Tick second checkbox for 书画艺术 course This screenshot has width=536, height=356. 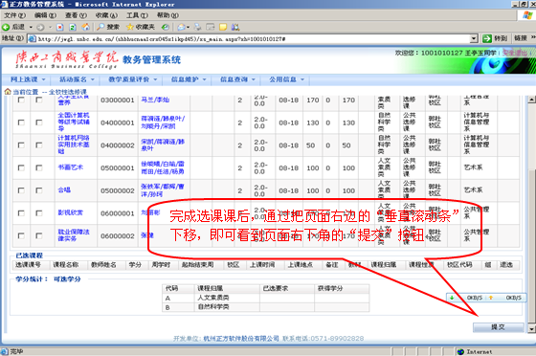39,167
